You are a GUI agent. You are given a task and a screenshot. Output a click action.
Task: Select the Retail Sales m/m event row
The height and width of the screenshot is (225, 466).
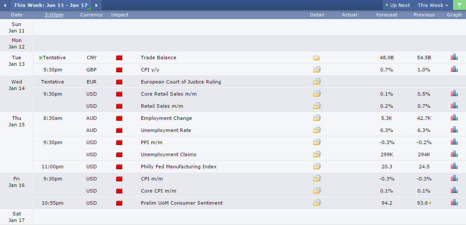tap(162, 106)
